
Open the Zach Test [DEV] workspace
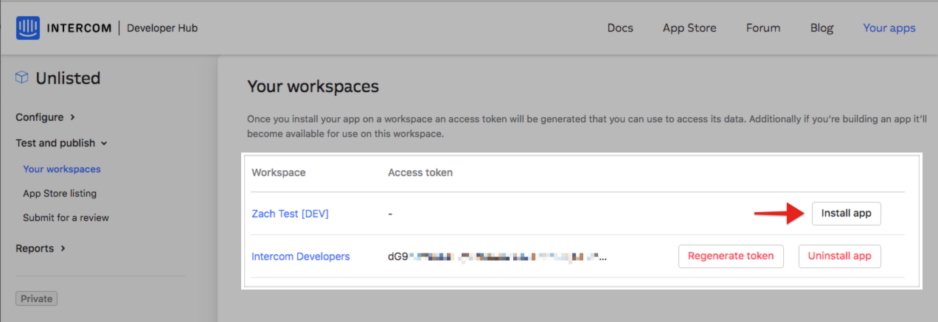[x=290, y=214]
